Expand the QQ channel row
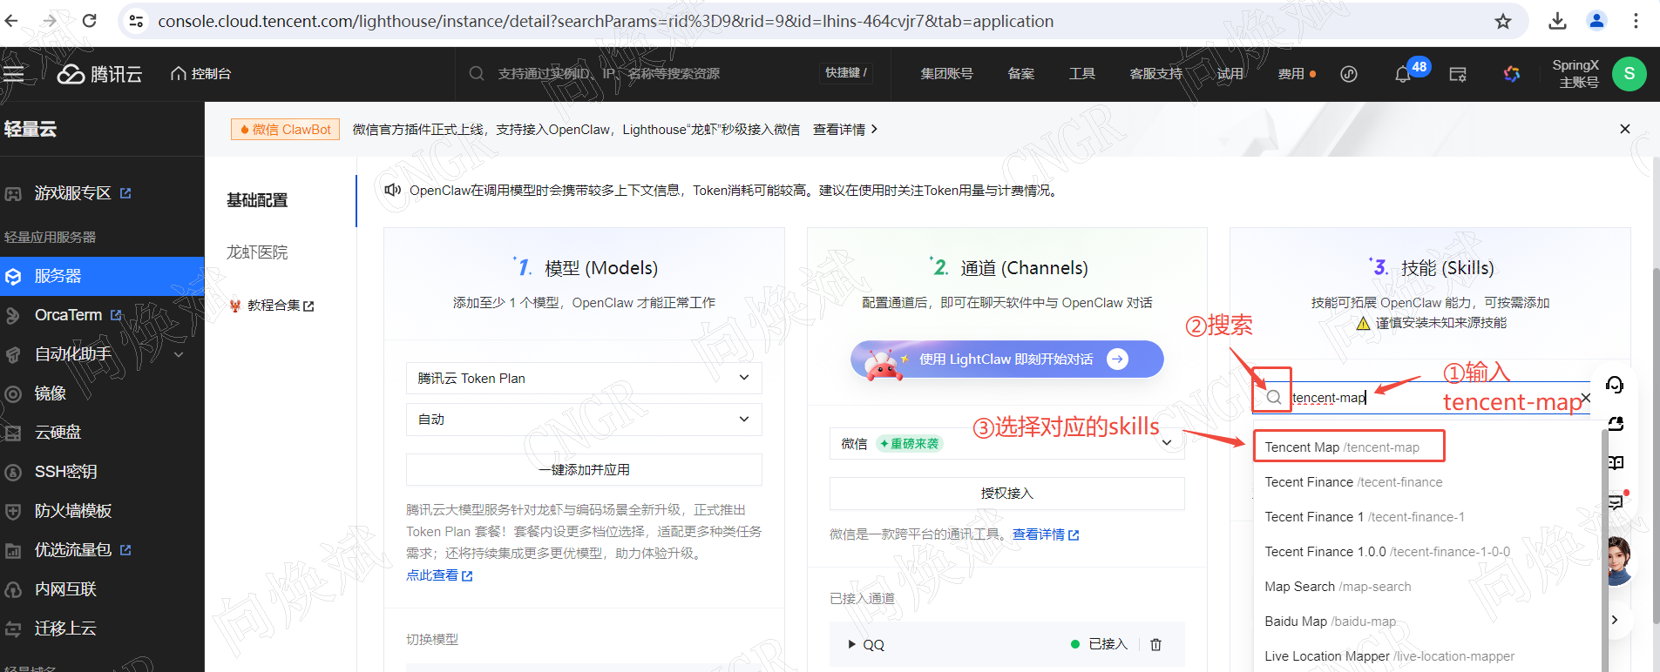The width and height of the screenshot is (1660, 672). tap(851, 644)
